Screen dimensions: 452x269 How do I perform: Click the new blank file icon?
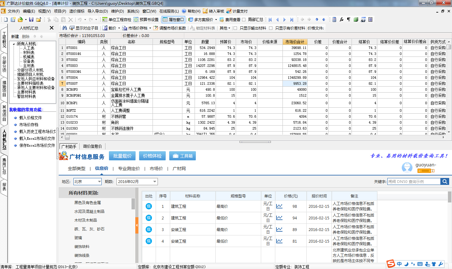point(5,19)
